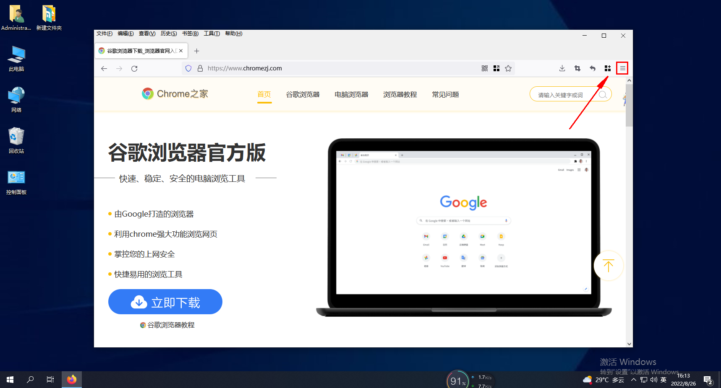Click the back-to-top arrow button
This screenshot has height=388, width=721.
click(609, 266)
